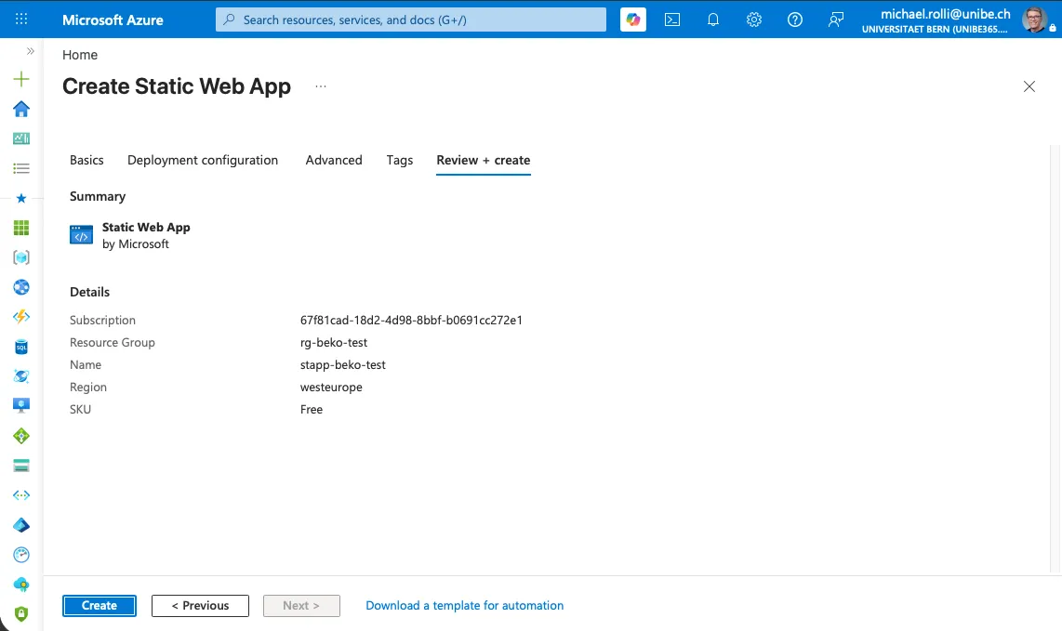Open portal settings gear
The width and height of the screenshot is (1062, 631).
pos(754,20)
